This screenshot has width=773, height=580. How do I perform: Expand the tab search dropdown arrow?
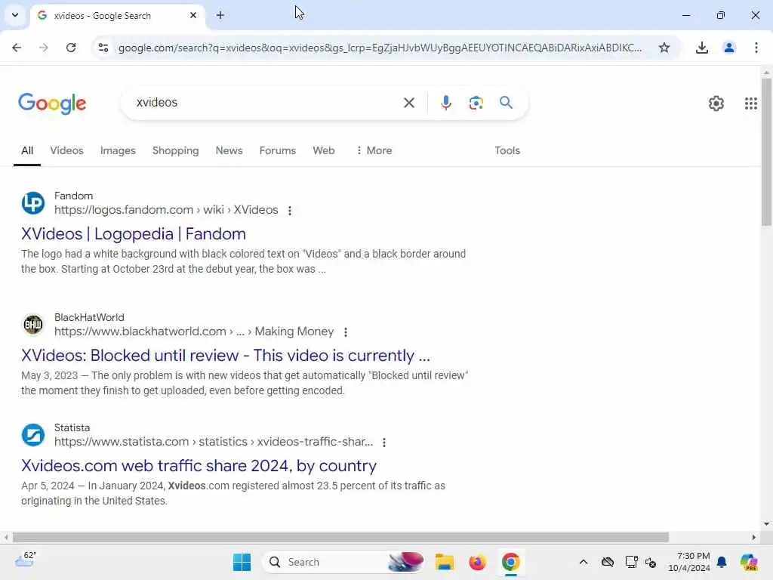pos(15,15)
